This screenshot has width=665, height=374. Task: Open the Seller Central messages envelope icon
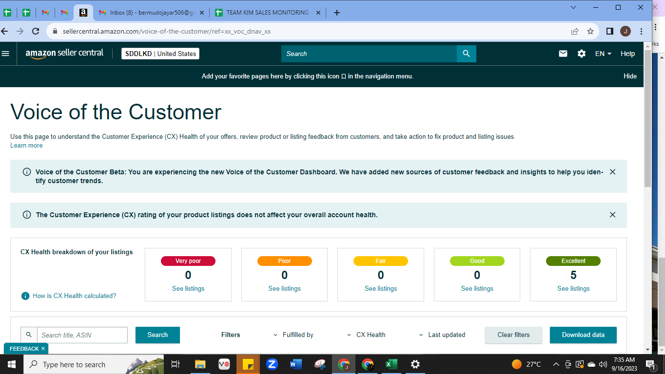pyautogui.click(x=563, y=54)
